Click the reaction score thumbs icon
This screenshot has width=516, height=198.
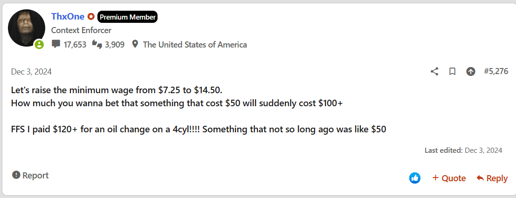[x=97, y=44]
